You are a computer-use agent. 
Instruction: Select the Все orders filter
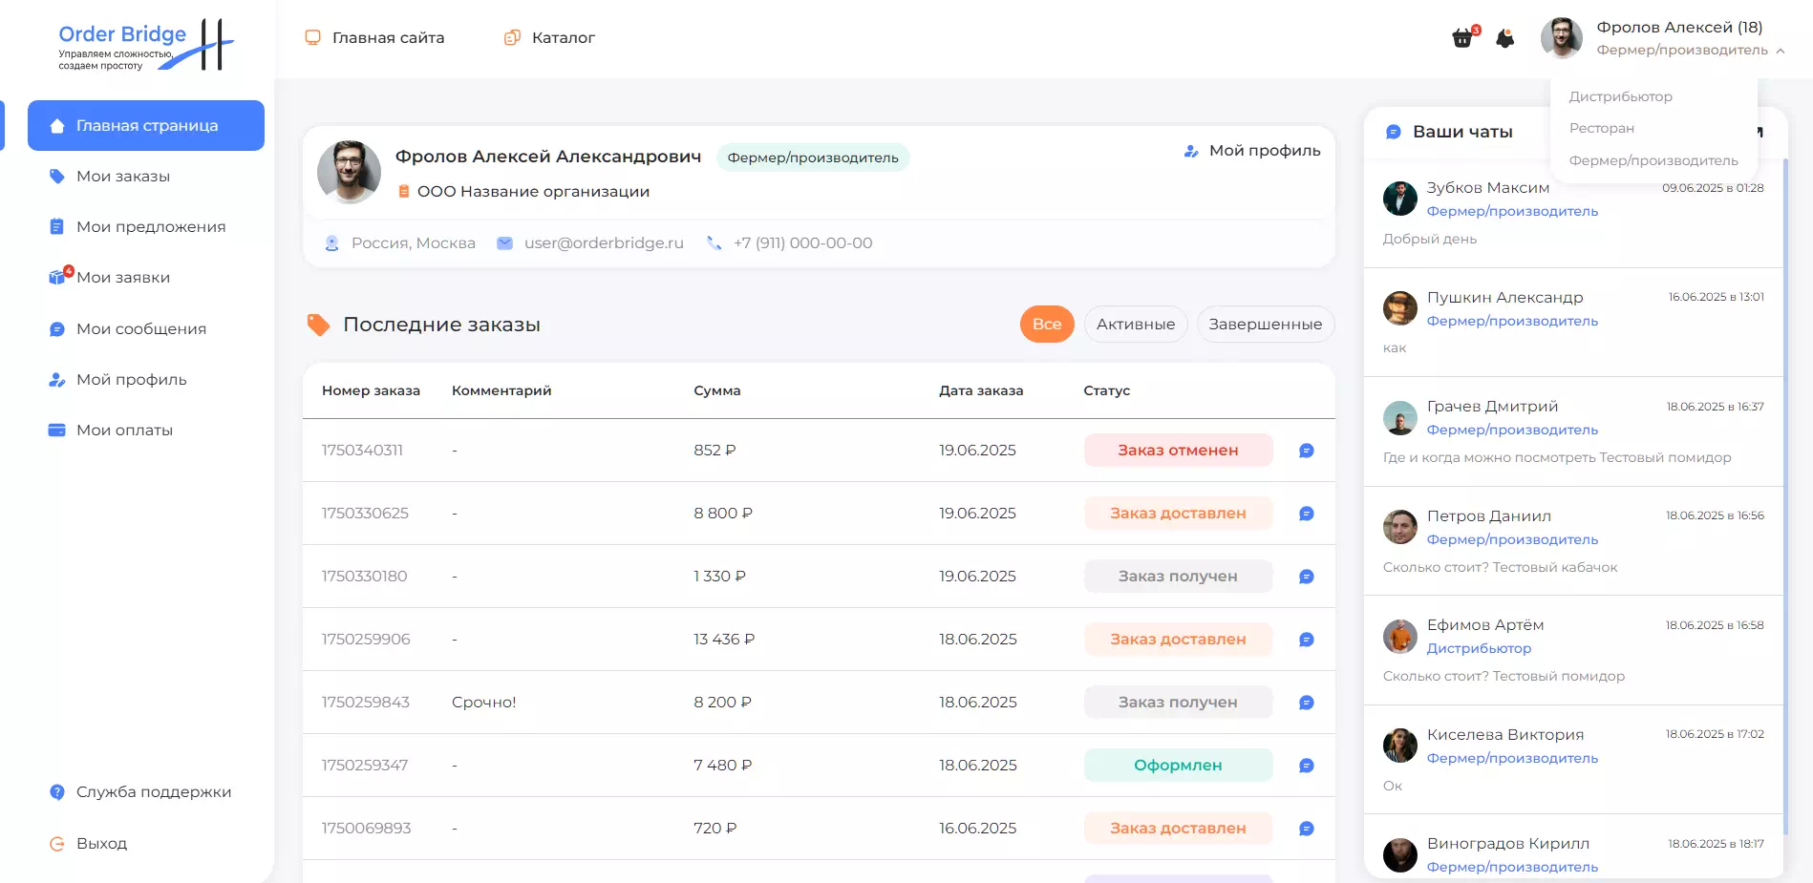coord(1046,325)
